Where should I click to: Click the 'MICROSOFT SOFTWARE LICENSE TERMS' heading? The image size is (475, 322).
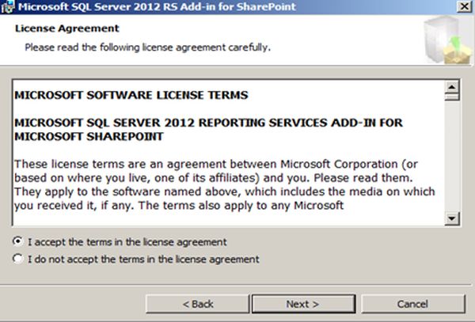pyautogui.click(x=131, y=96)
